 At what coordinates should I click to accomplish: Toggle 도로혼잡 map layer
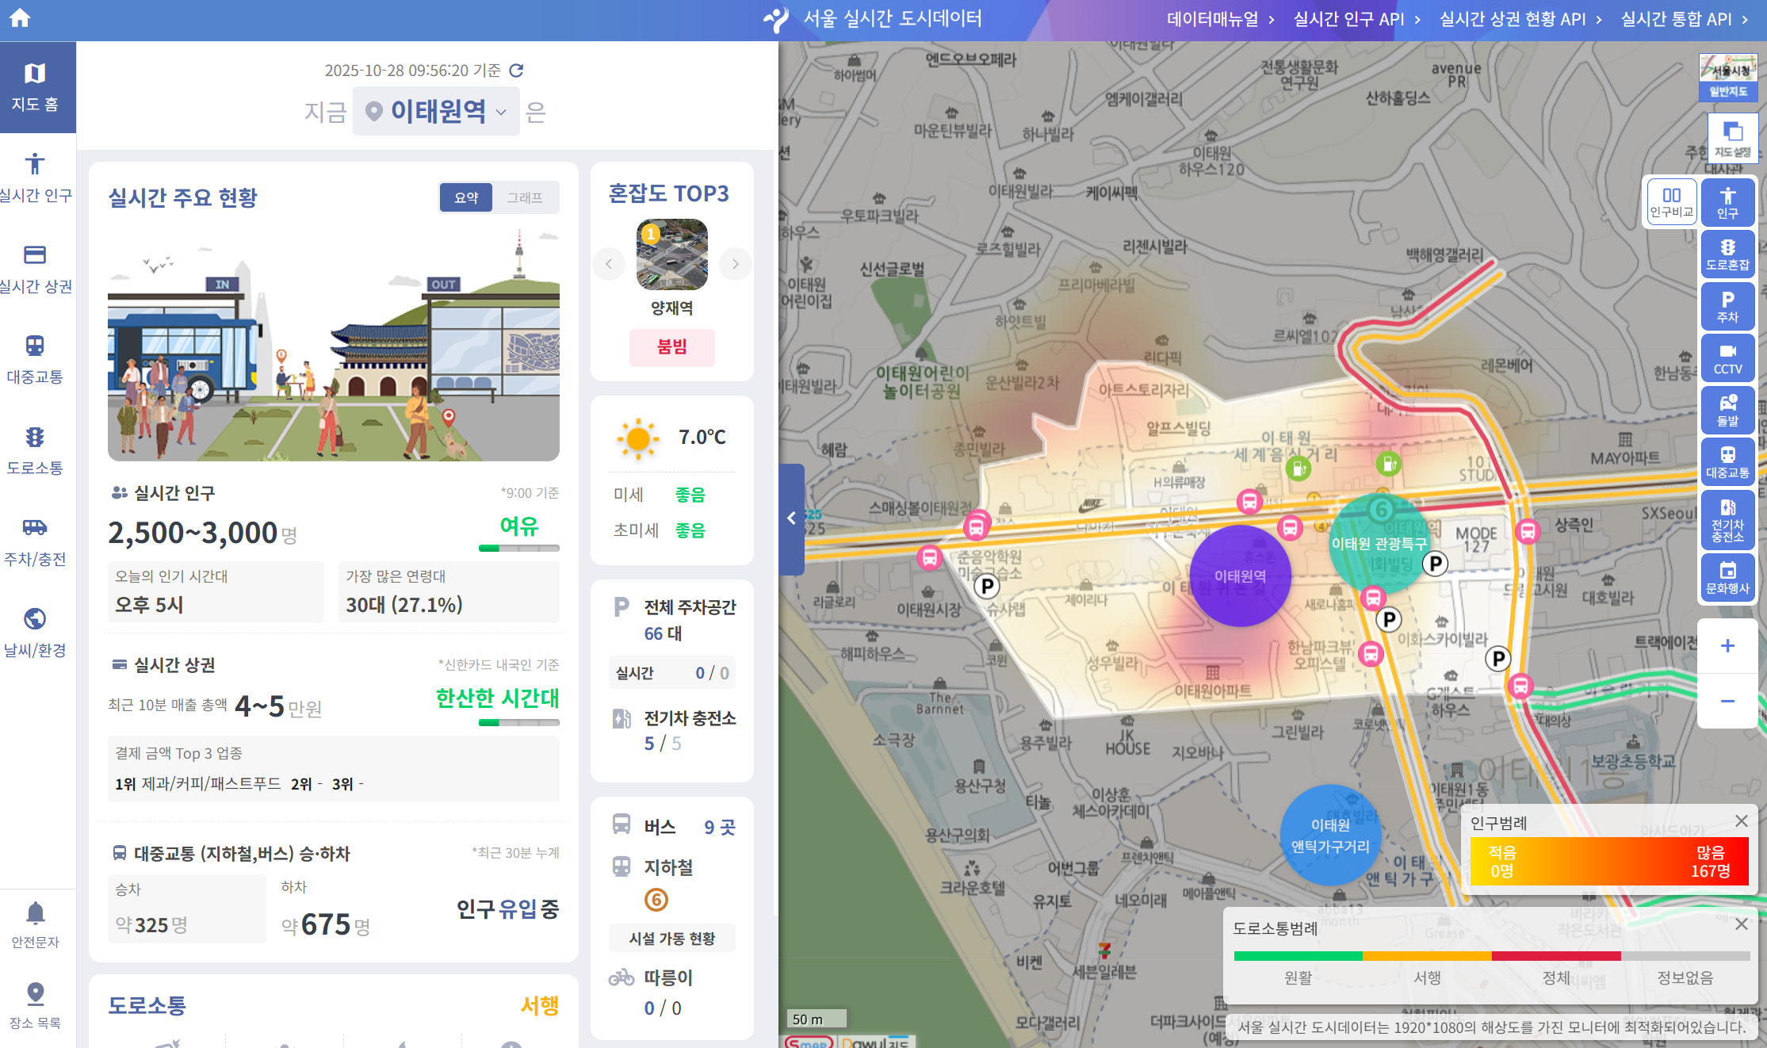(x=1727, y=254)
